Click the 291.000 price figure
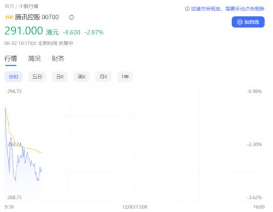The image size is (273, 212). pyautogui.click(x=23, y=31)
